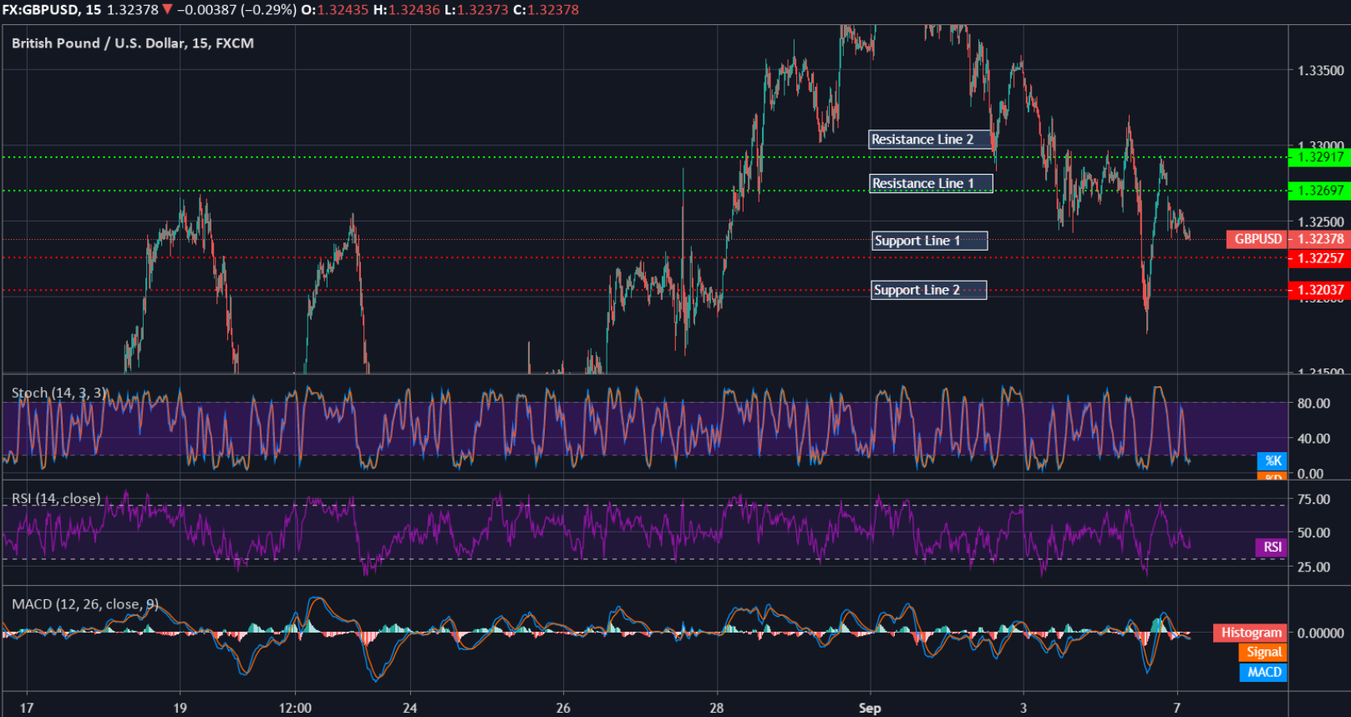1351x717 pixels.
Task: Click the 1.32917 green price label
Action: (1320, 157)
